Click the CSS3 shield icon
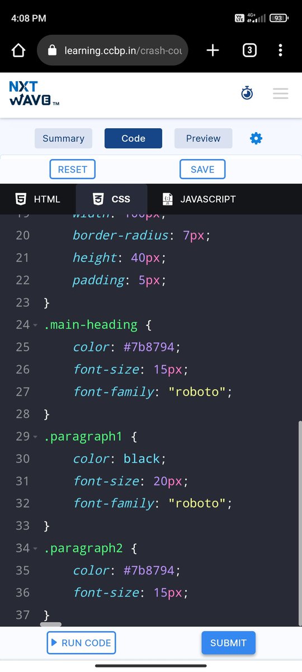This screenshot has height=672, width=302. pyautogui.click(x=98, y=199)
